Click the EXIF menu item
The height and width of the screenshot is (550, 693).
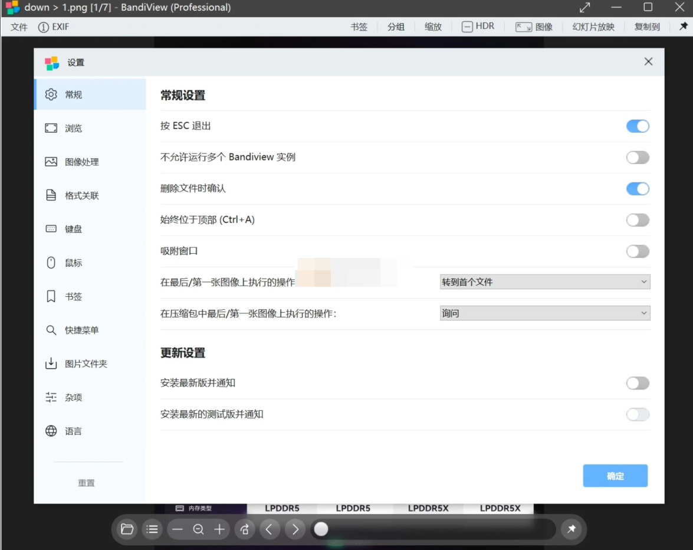[54, 27]
